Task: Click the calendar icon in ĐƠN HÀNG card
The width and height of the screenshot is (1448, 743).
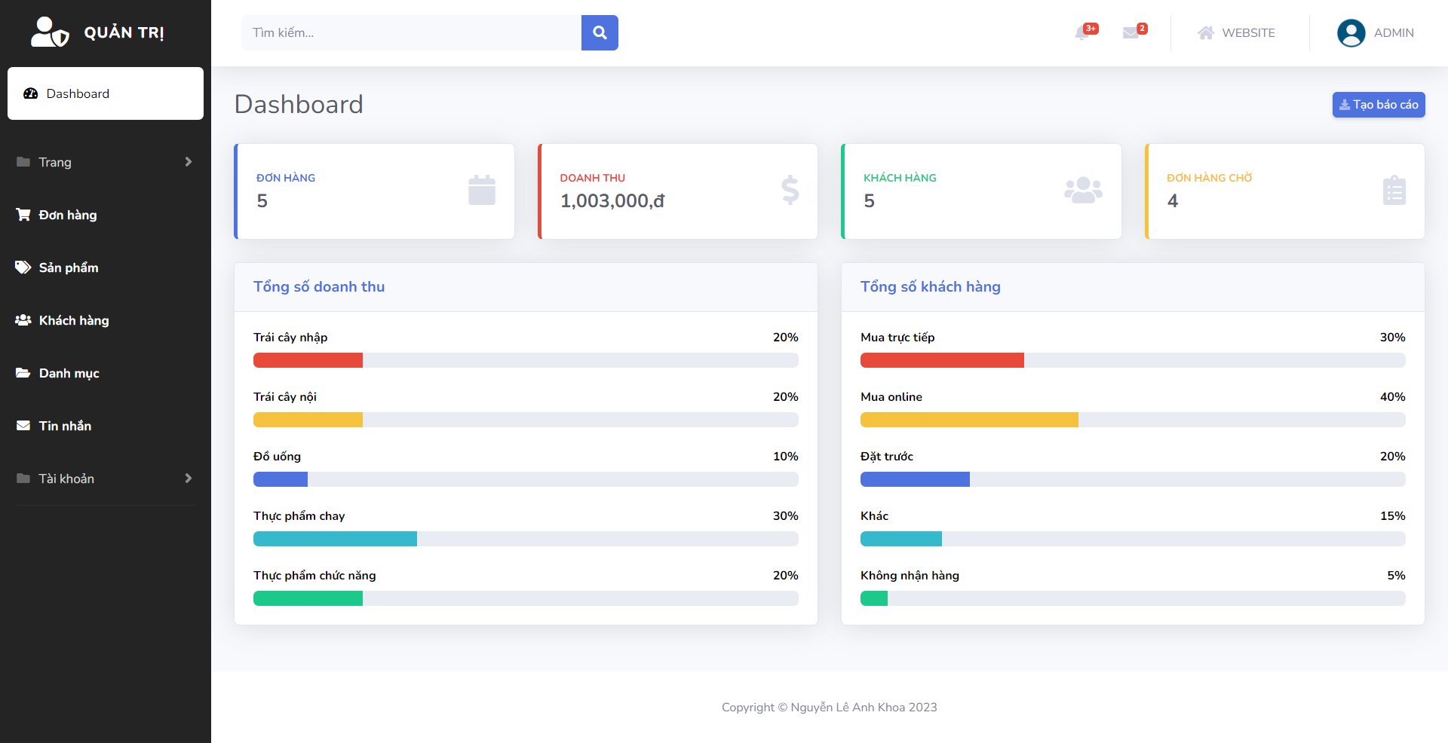Action: [x=482, y=190]
